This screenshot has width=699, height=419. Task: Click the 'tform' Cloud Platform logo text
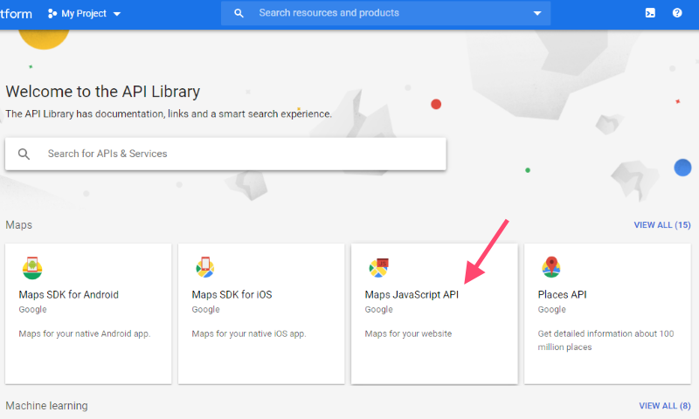coord(16,14)
